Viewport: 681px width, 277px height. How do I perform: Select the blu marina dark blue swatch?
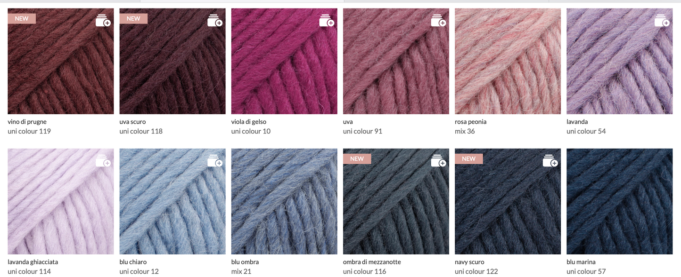pos(619,201)
